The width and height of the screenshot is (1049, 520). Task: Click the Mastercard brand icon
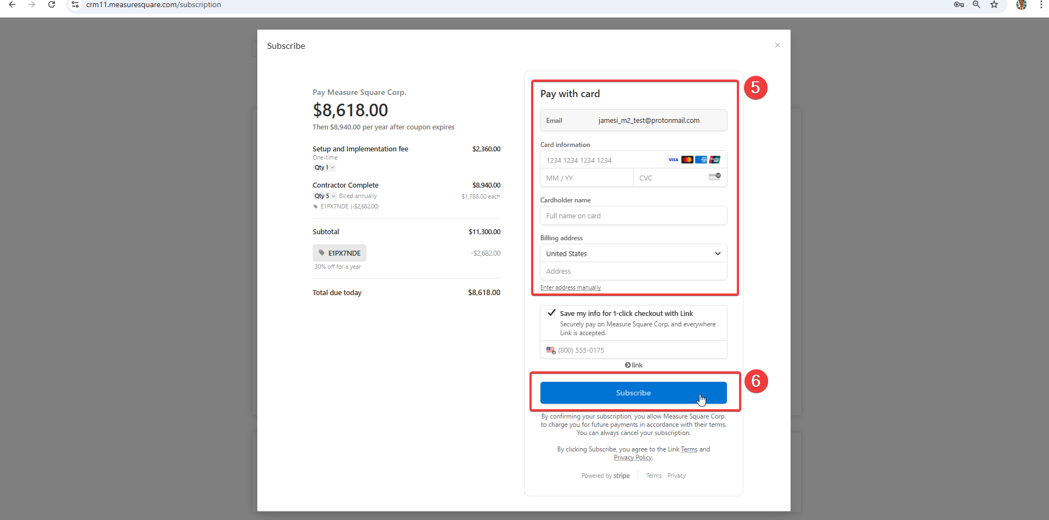point(687,160)
